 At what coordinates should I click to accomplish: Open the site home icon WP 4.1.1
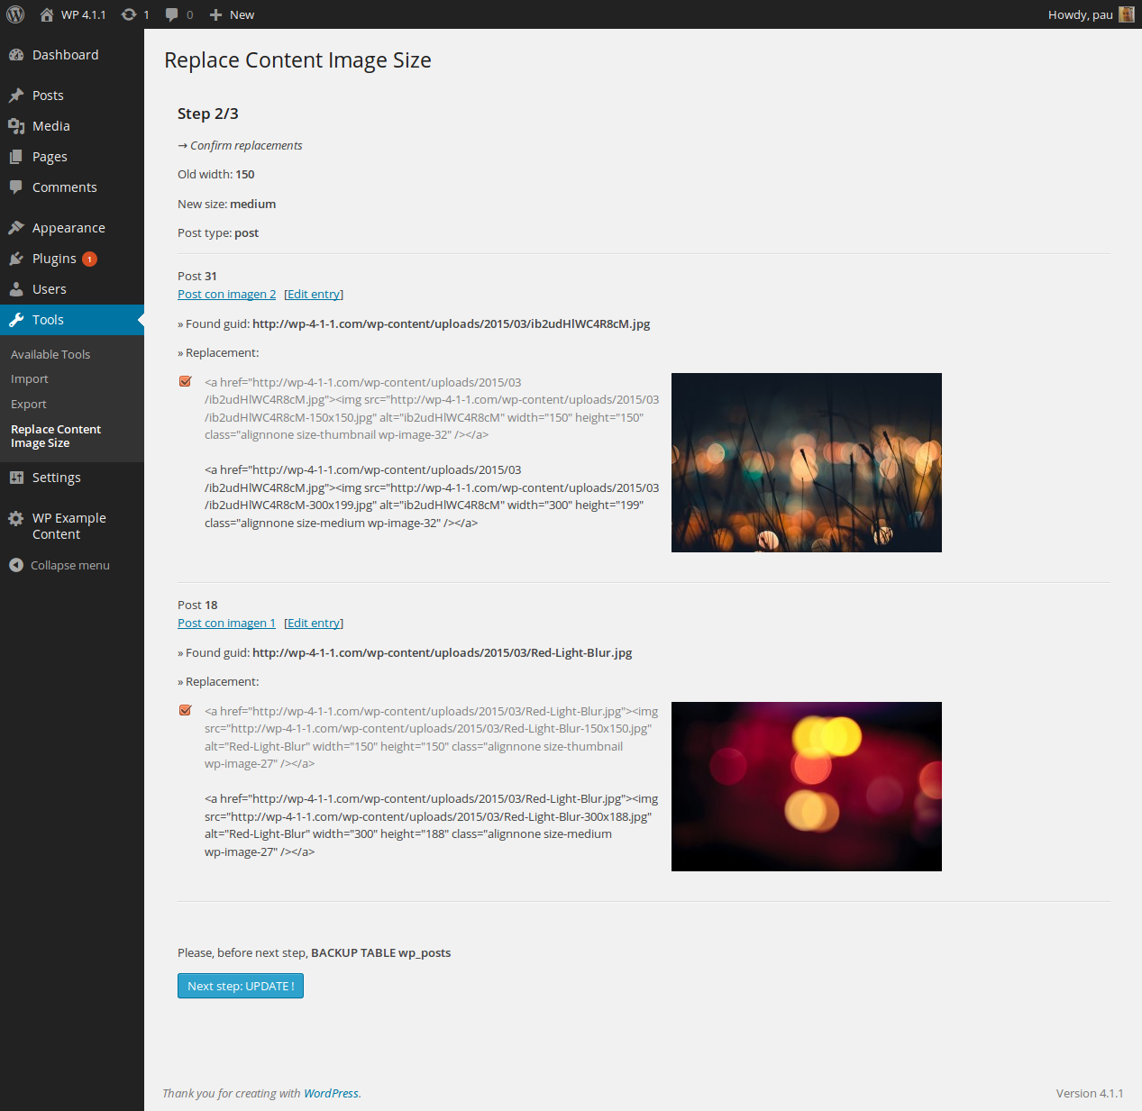click(x=47, y=14)
